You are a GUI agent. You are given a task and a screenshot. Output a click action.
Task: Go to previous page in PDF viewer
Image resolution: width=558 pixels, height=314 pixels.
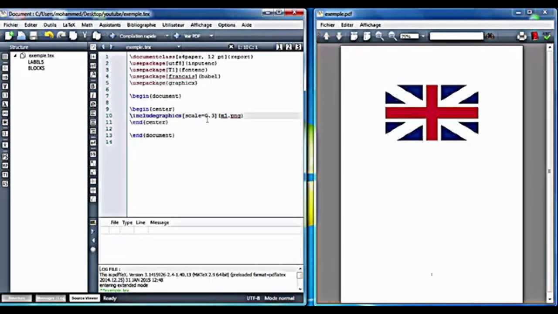coord(327,36)
